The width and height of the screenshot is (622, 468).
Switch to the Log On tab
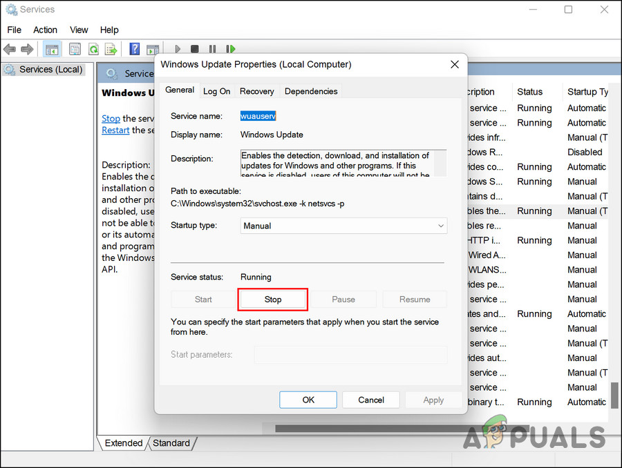[x=216, y=91]
